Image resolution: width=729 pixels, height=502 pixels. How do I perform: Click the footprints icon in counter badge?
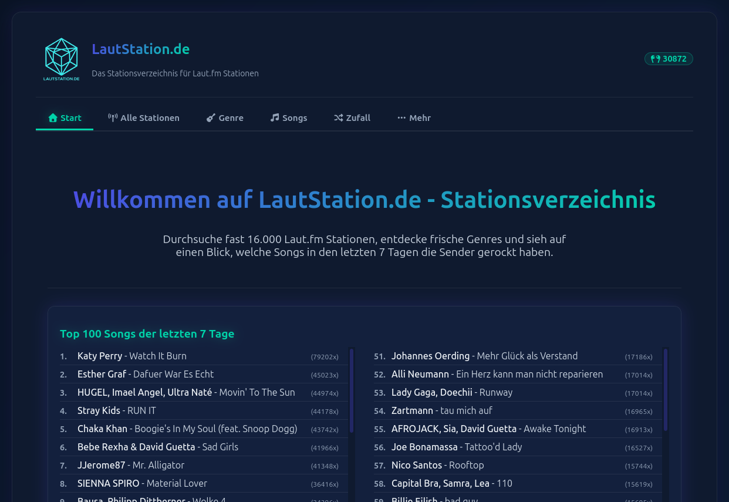pos(655,59)
